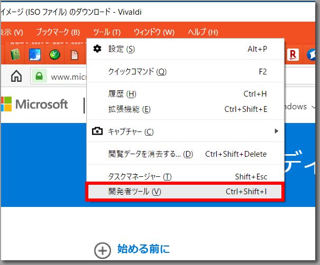Open the ウィンドウ (W) menu
Viewport: 320px width, 265px height.
tap(154, 32)
